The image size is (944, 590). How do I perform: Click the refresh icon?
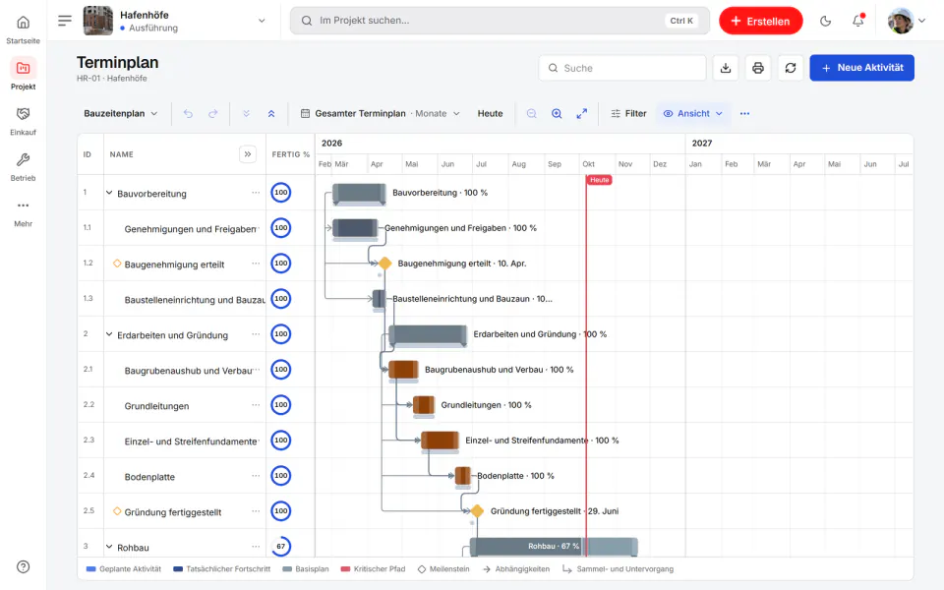pos(791,68)
